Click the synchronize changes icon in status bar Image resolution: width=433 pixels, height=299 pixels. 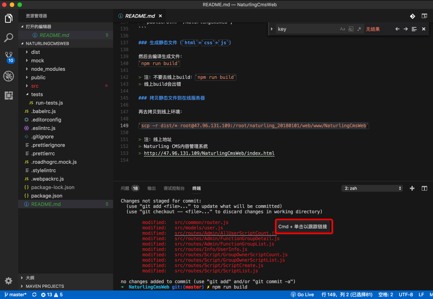(x=34, y=295)
